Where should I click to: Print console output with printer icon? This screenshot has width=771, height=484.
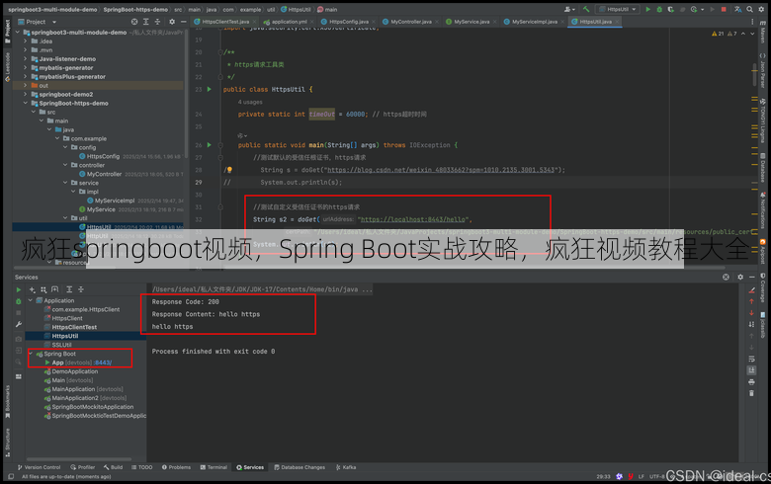tap(751, 382)
